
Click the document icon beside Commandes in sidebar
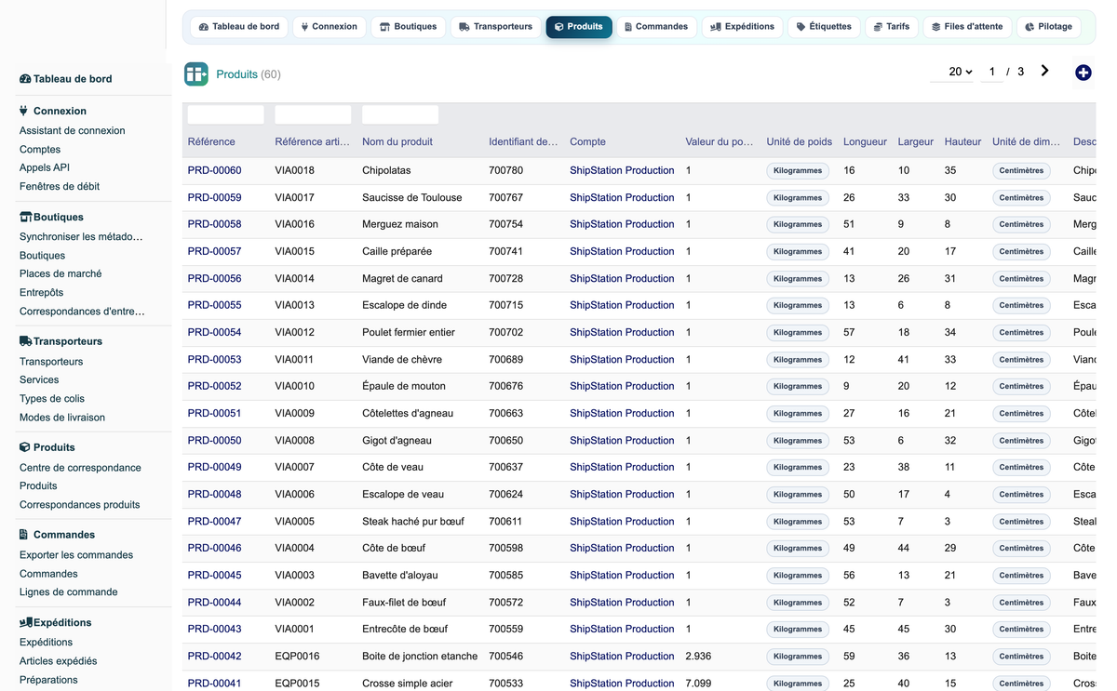[24, 535]
